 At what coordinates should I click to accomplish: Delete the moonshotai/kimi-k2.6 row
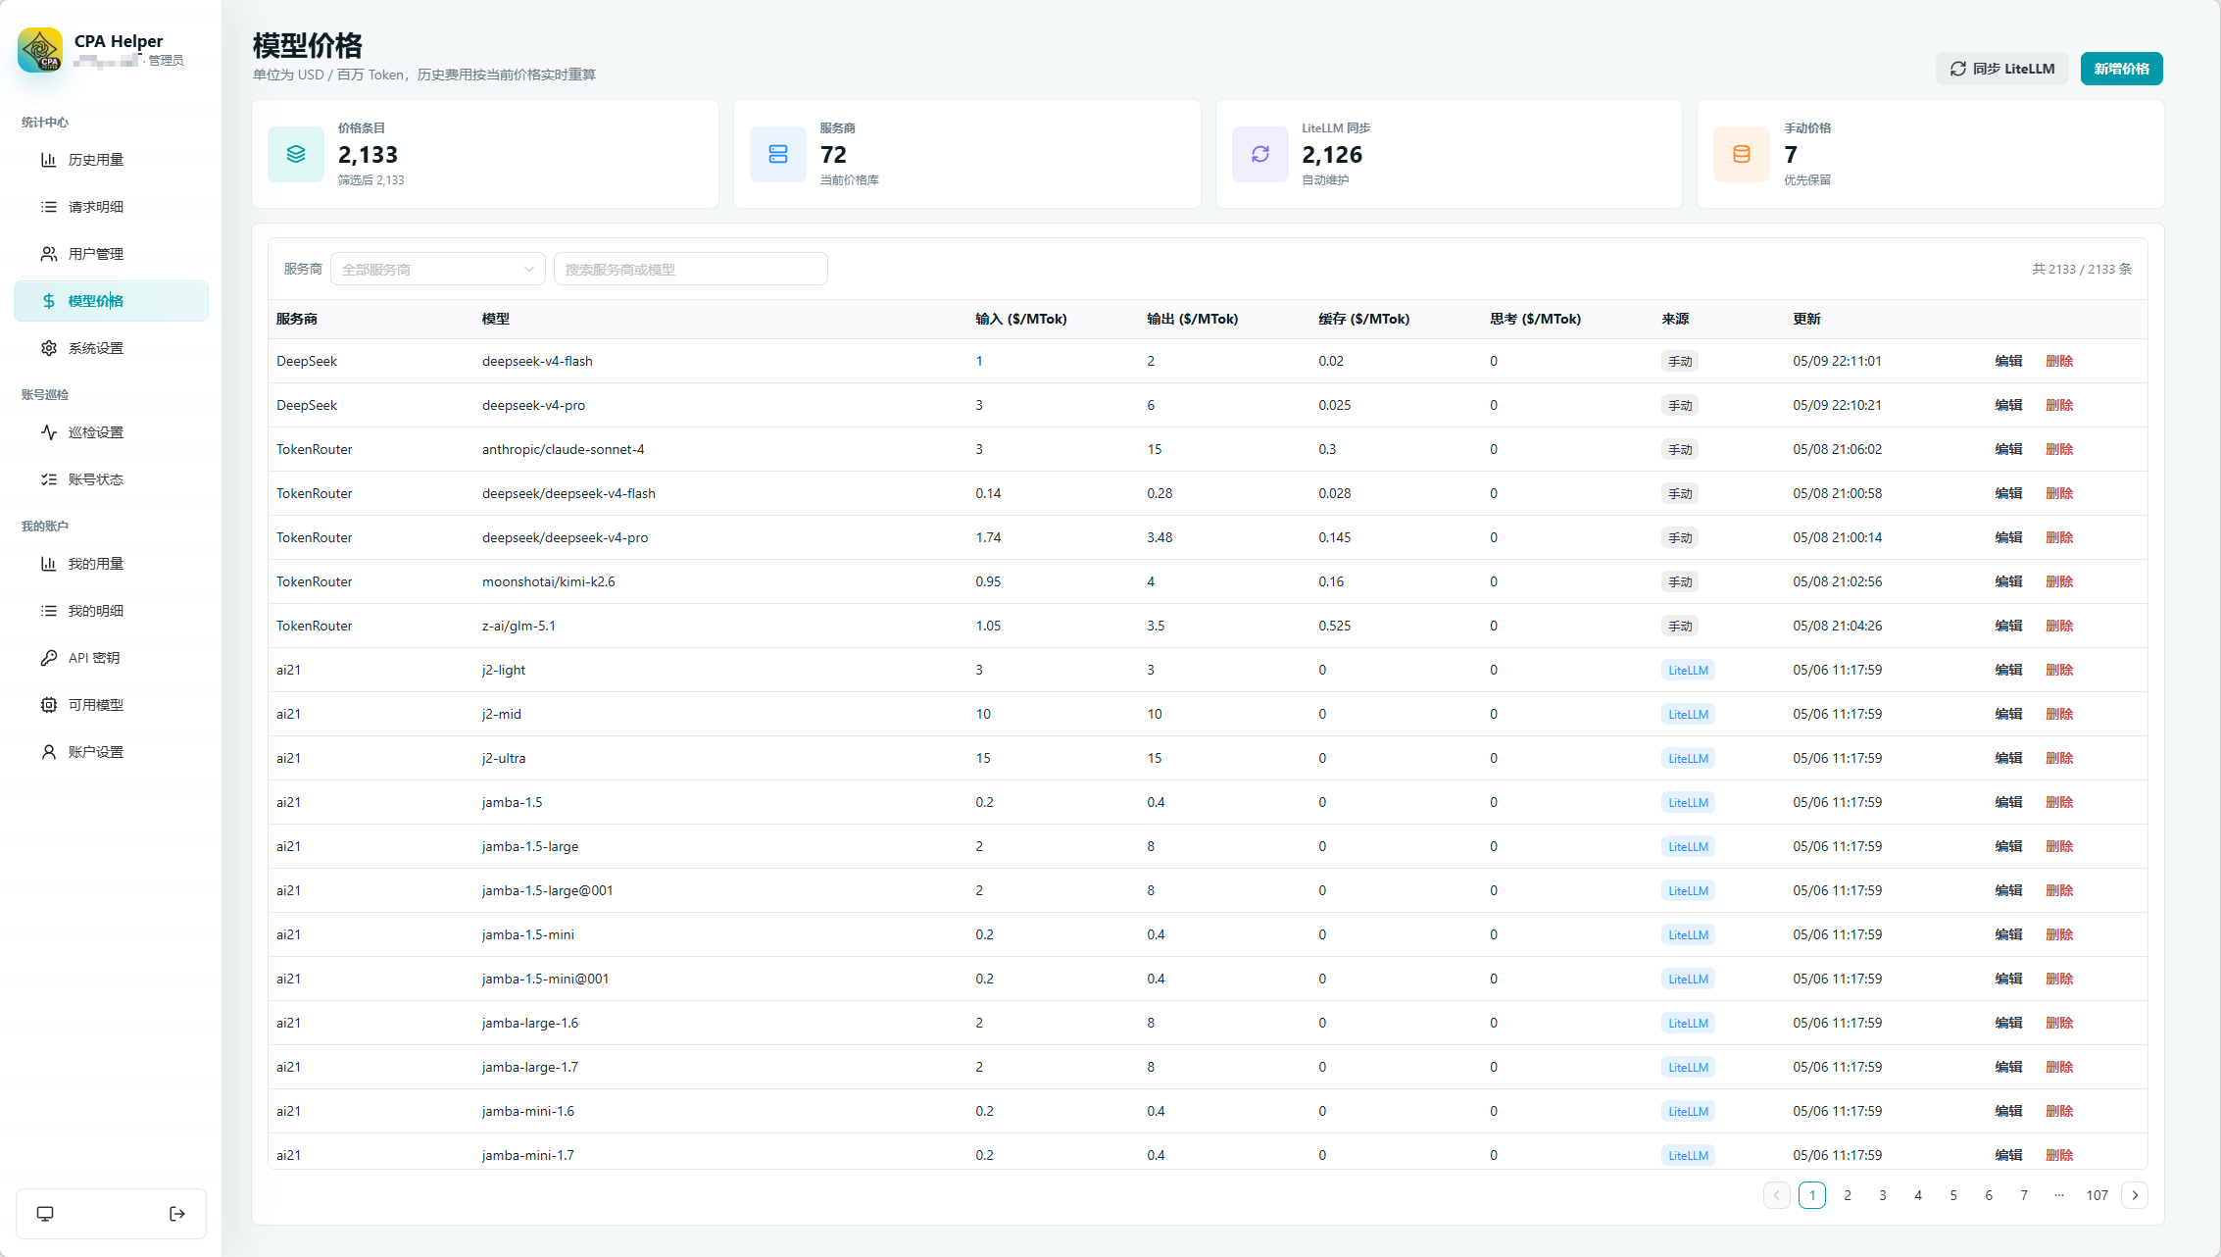tap(2059, 581)
